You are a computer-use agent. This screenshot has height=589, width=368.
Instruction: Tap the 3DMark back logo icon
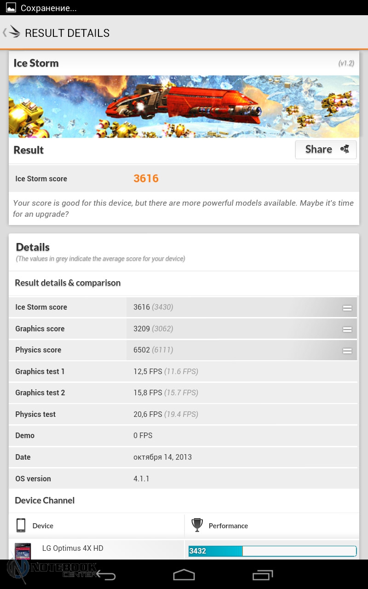[11, 33]
